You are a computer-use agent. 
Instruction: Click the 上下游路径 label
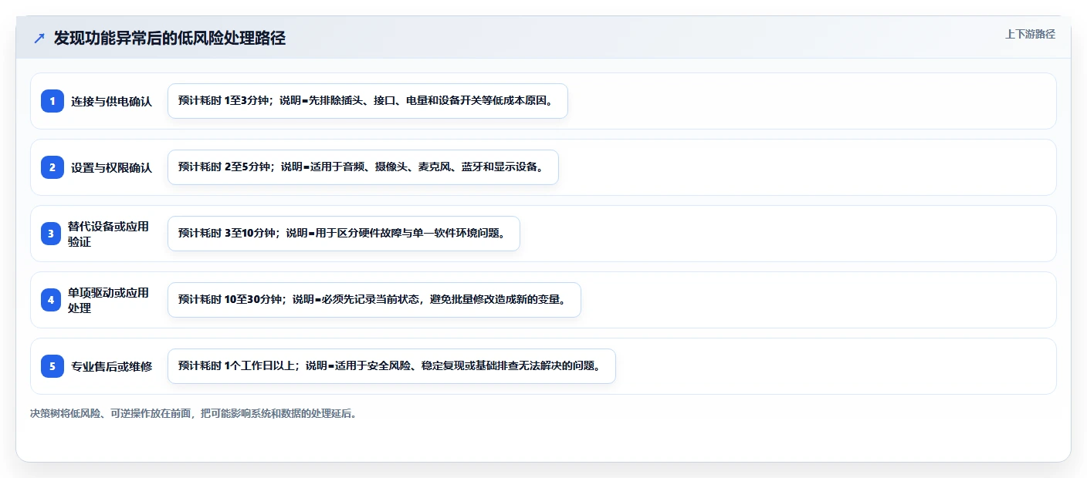coord(1030,34)
